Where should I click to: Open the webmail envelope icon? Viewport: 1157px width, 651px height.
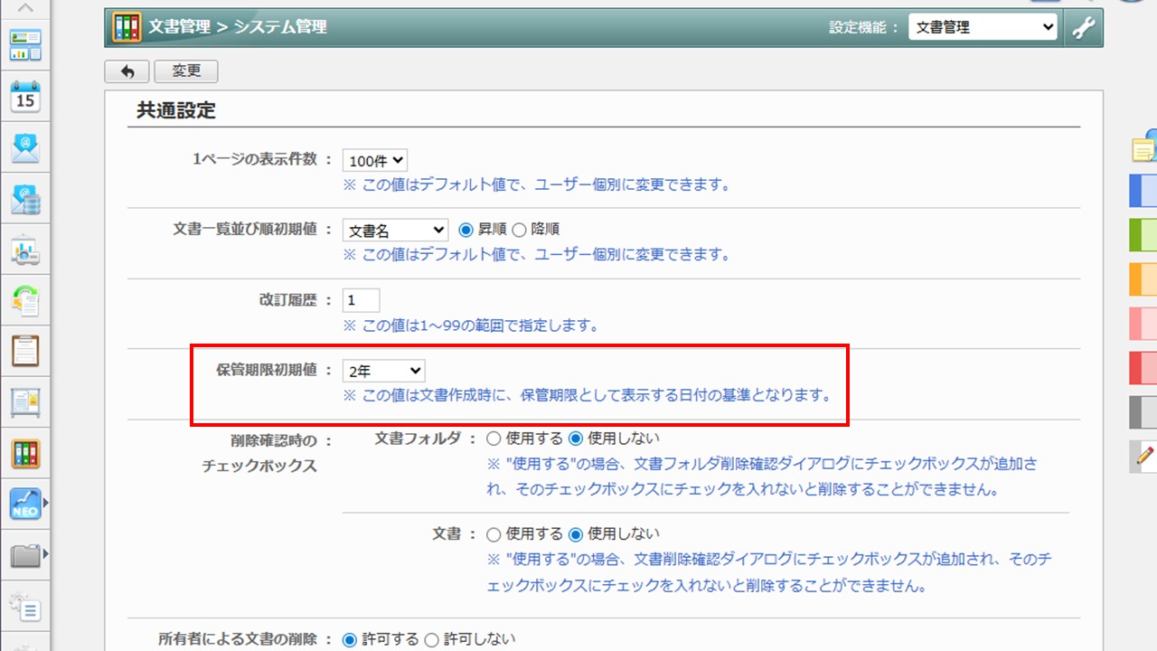[x=25, y=147]
